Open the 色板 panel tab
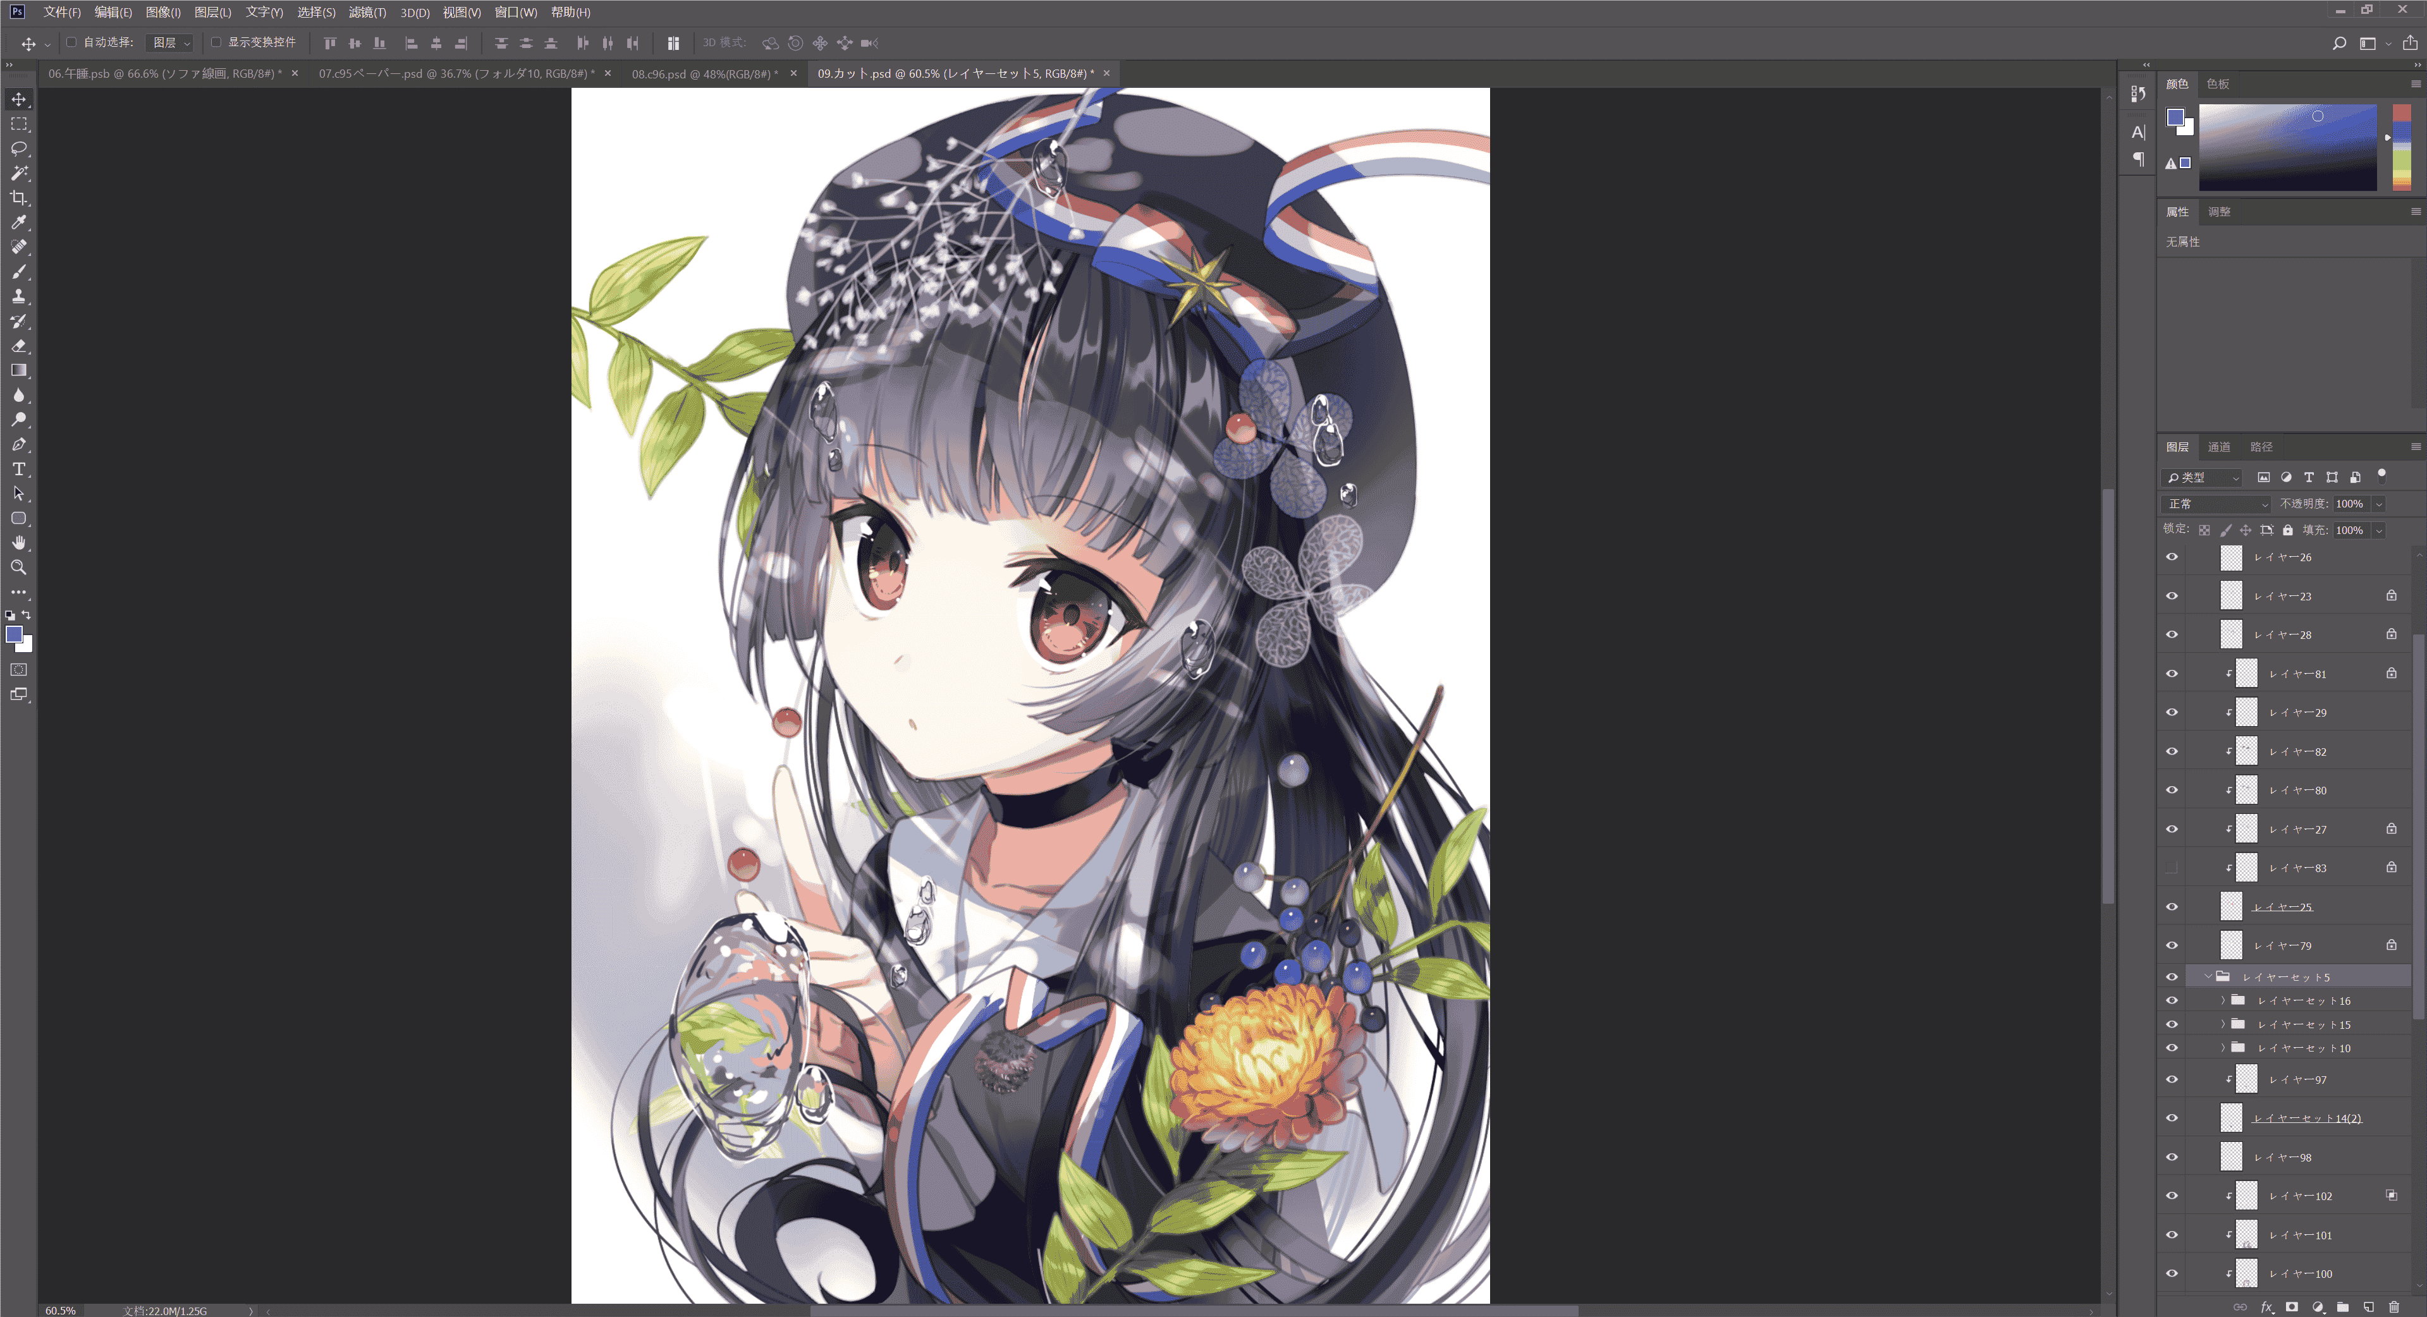Screen dimensions: 2427x1317 click(x=2218, y=84)
